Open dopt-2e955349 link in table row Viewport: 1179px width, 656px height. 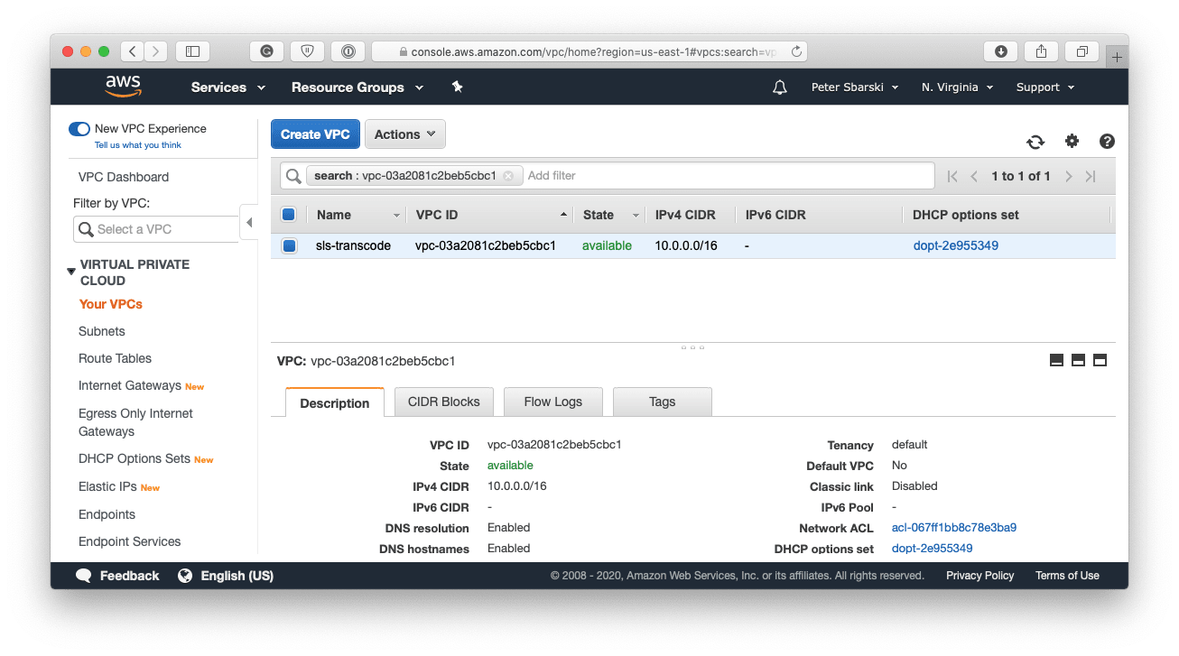(x=956, y=245)
